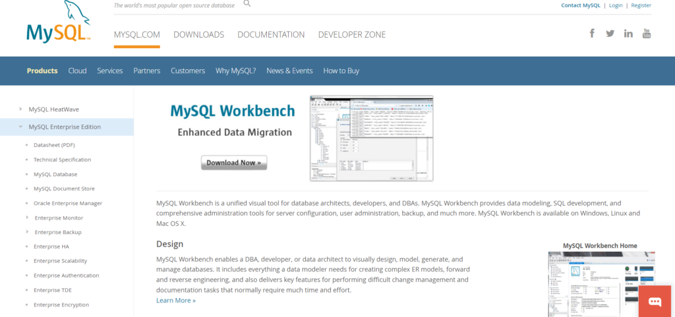Screen dimensions: 675x317
Task: Collapse MySQL Enterprise Edition arrow
Action: 20,127
